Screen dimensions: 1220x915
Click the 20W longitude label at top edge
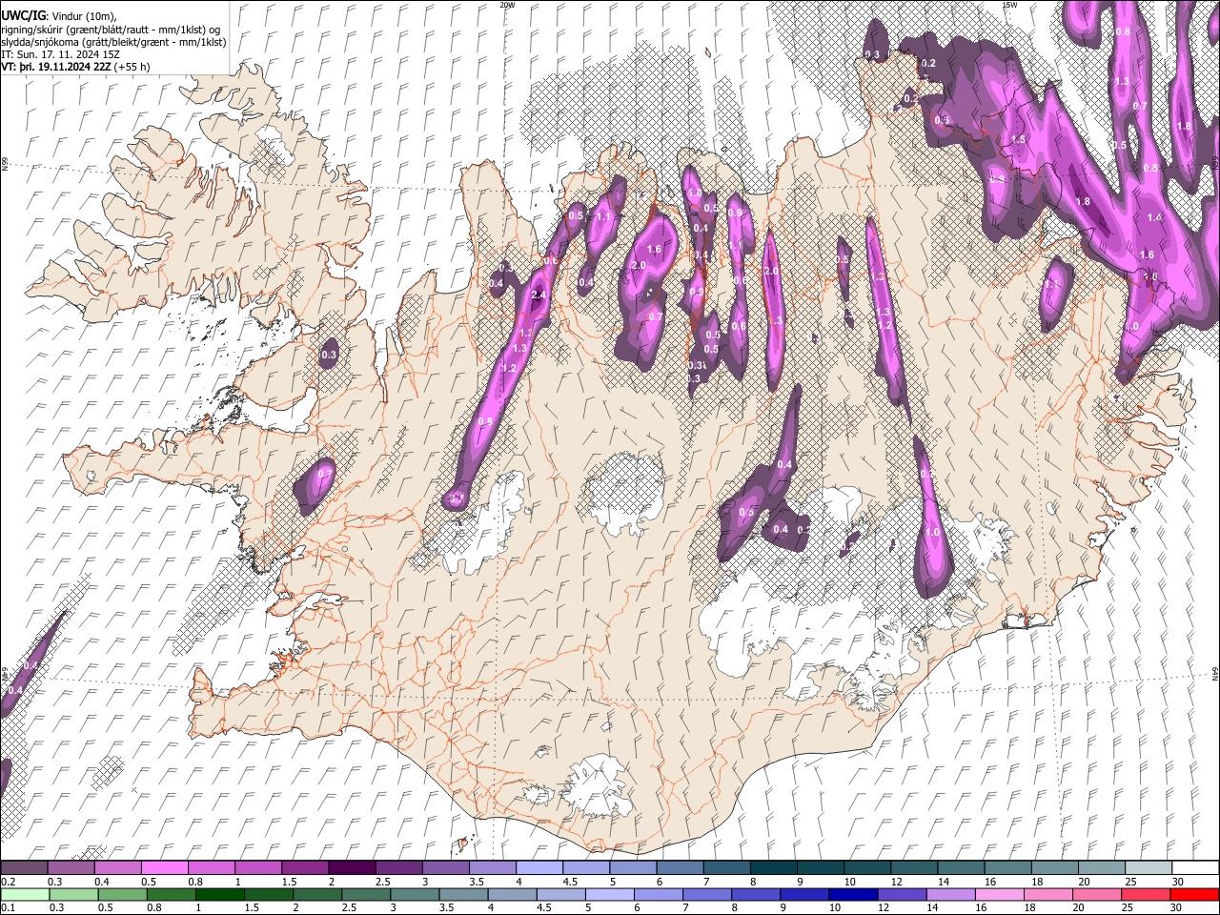pyautogui.click(x=506, y=5)
